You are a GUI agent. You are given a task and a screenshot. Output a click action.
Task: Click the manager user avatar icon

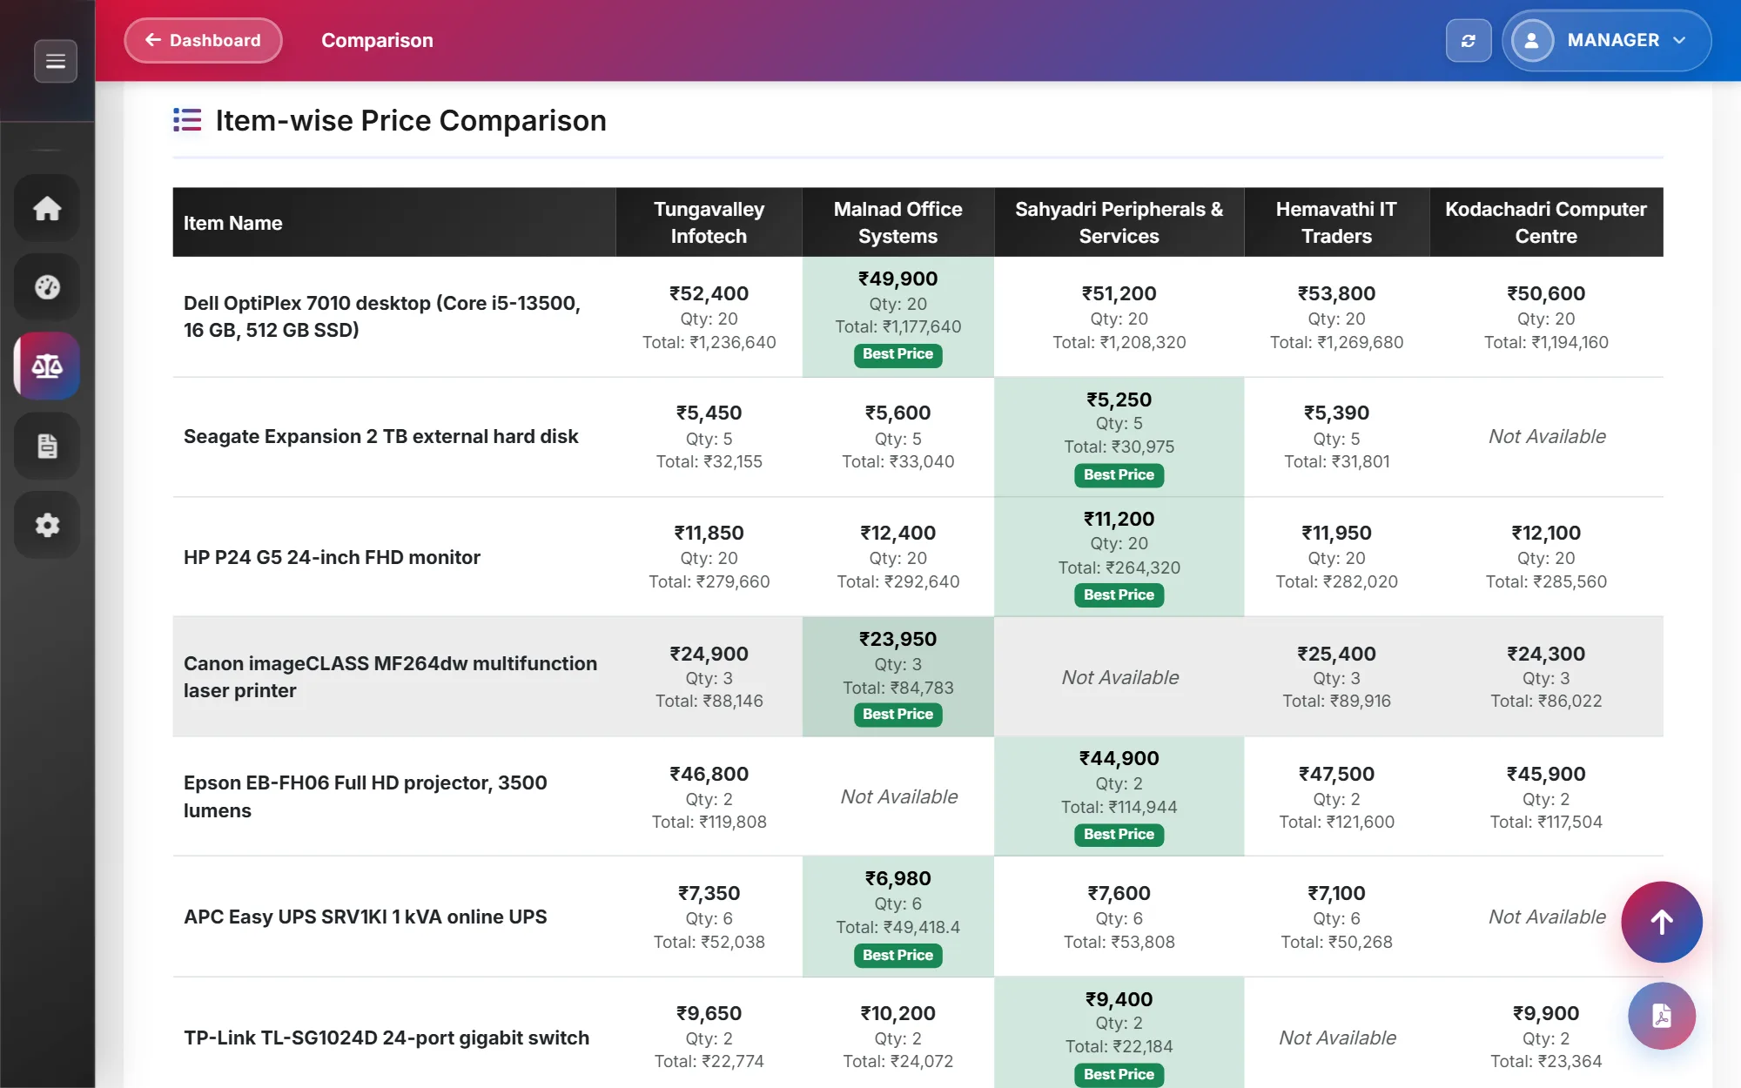click(x=1532, y=41)
